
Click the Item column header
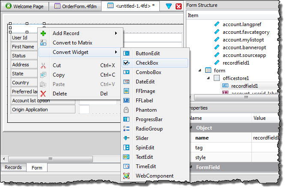pos(233,15)
